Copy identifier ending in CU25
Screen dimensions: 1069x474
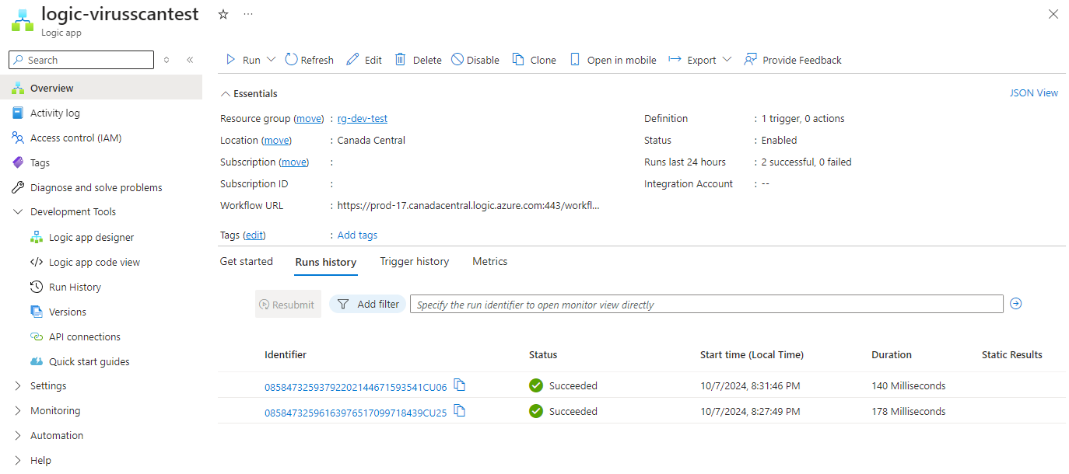click(x=460, y=411)
